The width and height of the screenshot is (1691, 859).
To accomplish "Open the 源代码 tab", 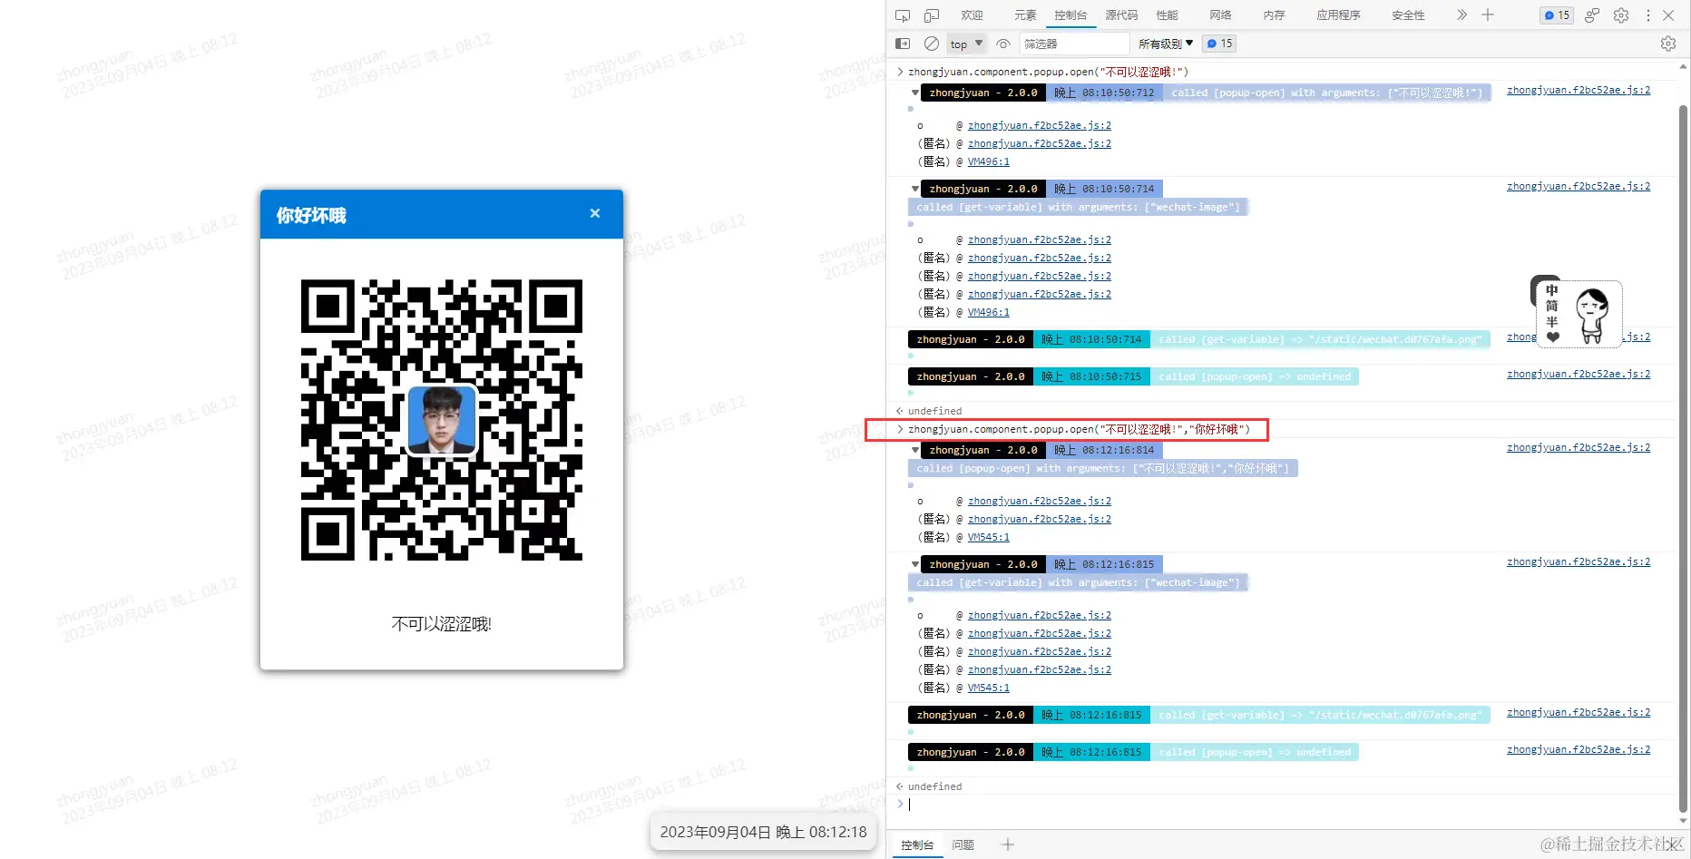I will [1121, 15].
